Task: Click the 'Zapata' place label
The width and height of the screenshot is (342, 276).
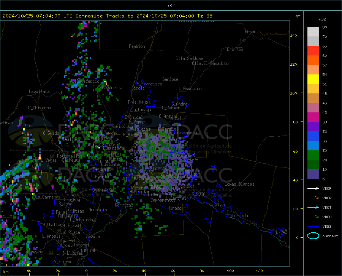Action: point(93,237)
